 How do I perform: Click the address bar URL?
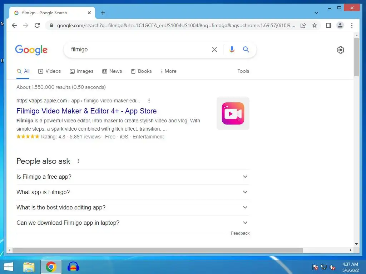(176, 25)
